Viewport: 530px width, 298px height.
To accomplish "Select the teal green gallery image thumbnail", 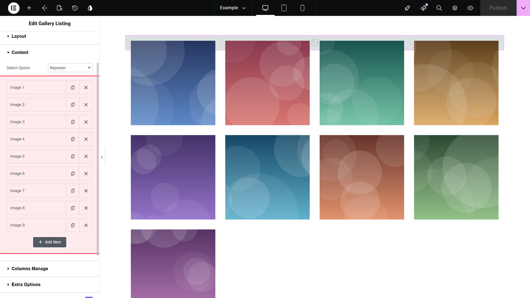I will pyautogui.click(x=362, y=83).
